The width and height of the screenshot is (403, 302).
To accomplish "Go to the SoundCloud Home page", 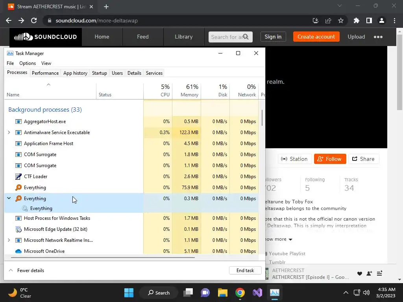I will (102, 37).
